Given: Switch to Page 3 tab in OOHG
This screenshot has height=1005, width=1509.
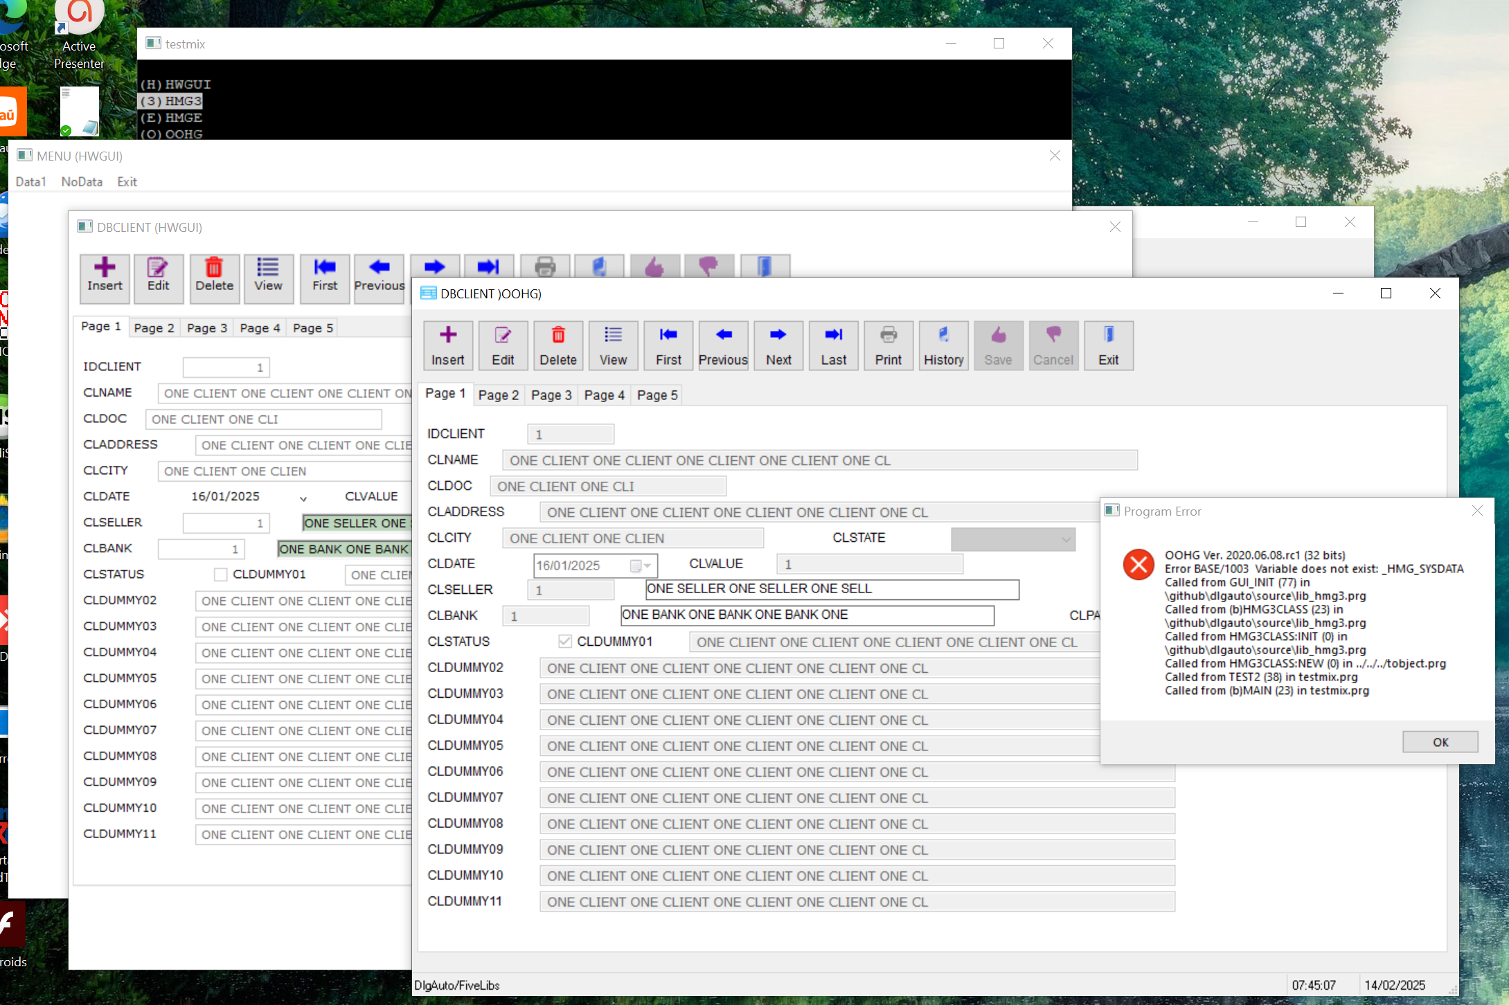Looking at the screenshot, I should point(551,395).
